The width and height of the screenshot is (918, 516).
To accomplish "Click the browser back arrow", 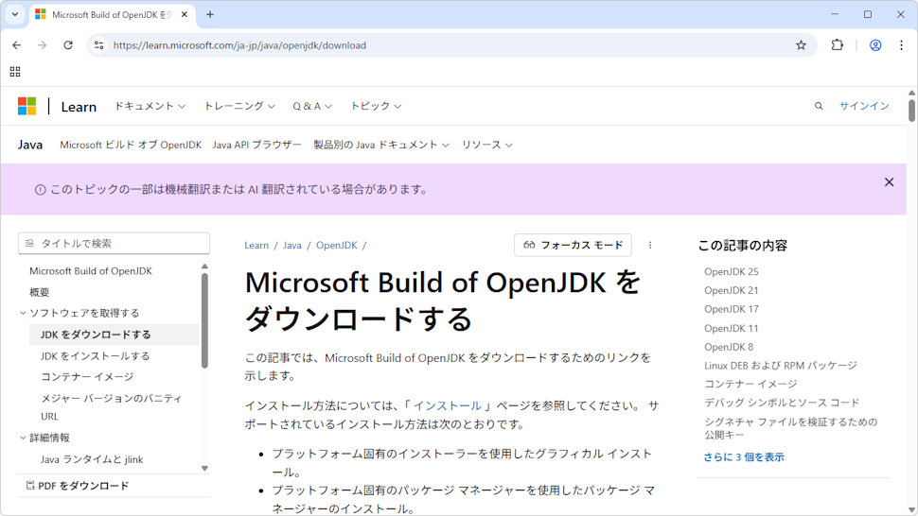I will pos(16,45).
